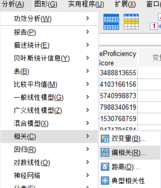Expand arrow beside 相关(C)

point(87,136)
